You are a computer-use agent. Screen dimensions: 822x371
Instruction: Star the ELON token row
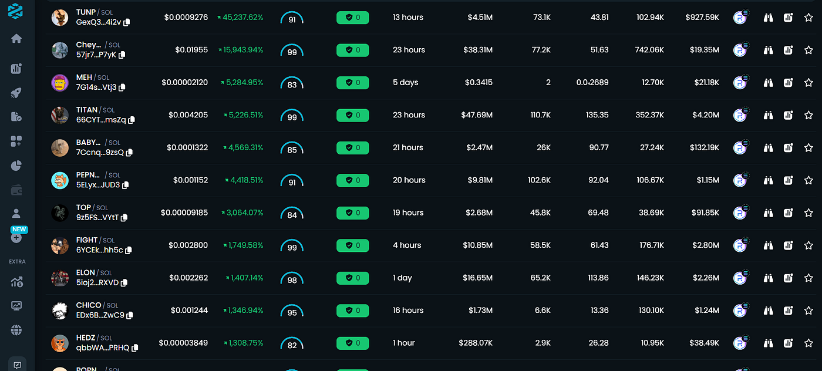808,278
